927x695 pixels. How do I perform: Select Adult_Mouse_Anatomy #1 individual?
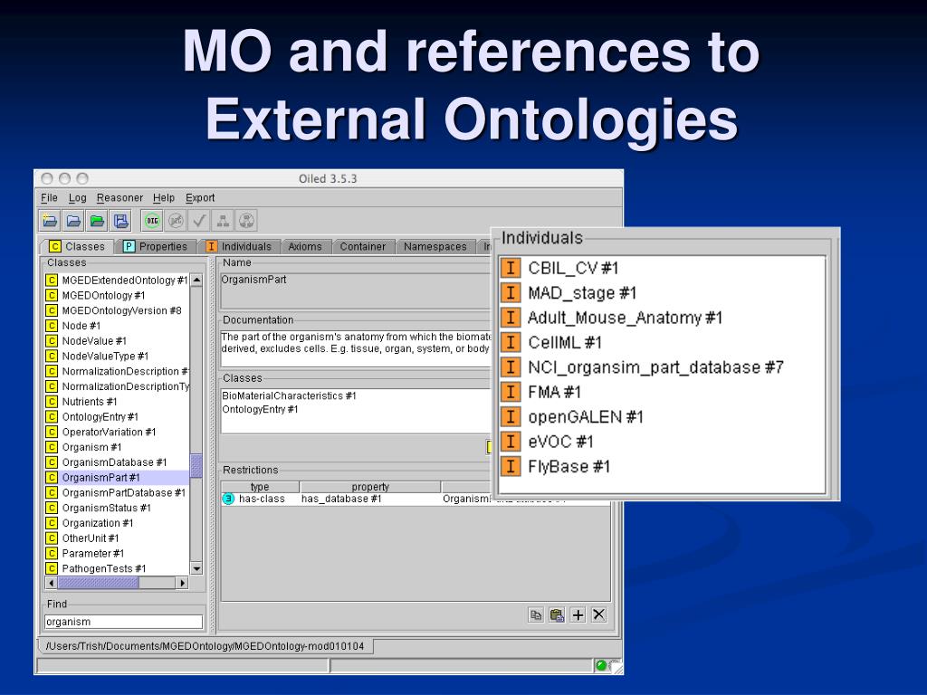click(625, 318)
